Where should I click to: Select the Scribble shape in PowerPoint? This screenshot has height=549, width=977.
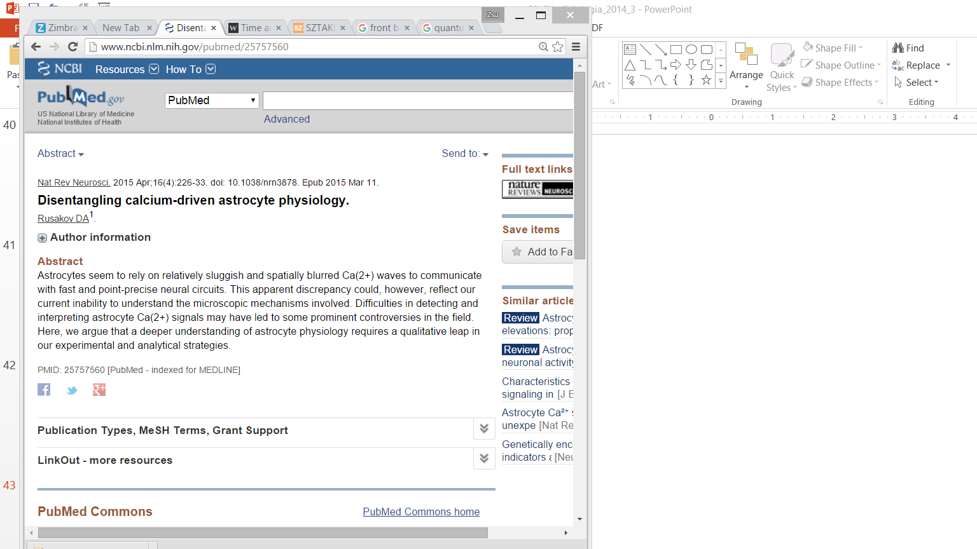[630, 80]
